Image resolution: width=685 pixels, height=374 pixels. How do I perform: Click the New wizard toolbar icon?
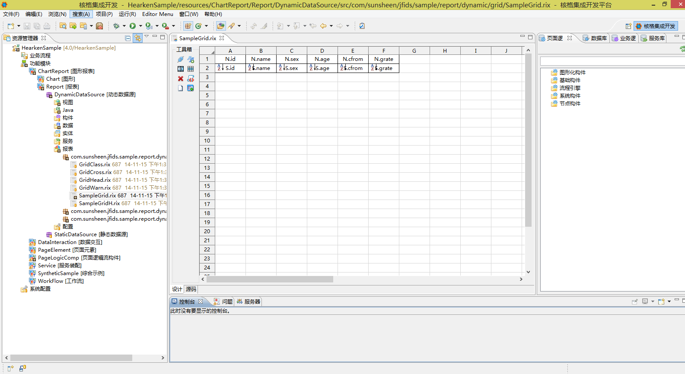click(x=11, y=26)
